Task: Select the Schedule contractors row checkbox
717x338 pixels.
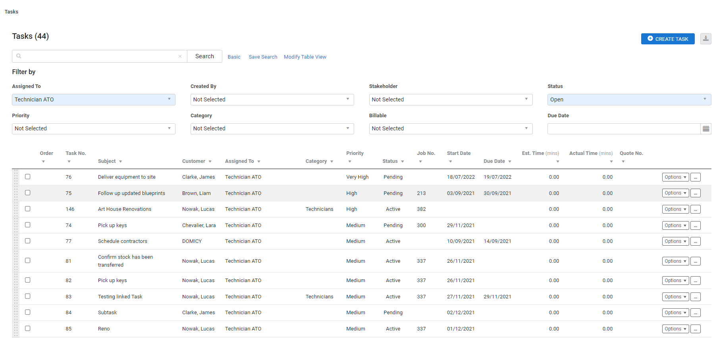Action: 28,241
